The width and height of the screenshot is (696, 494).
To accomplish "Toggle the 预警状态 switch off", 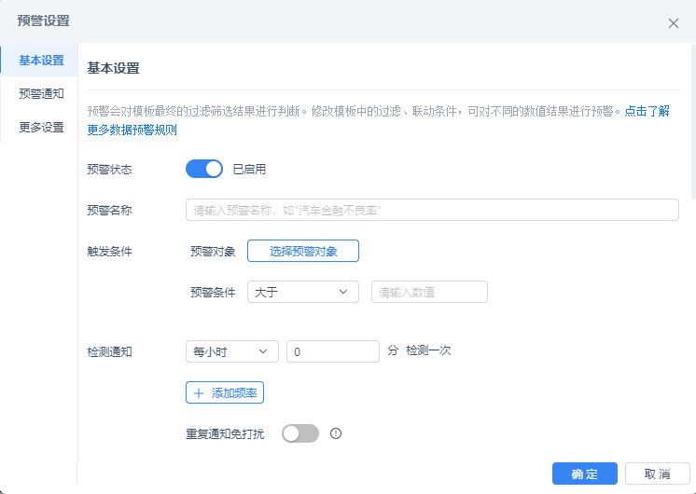I will [204, 169].
